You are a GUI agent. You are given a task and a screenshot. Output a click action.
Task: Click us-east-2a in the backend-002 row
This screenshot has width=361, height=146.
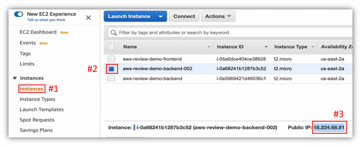(332, 69)
